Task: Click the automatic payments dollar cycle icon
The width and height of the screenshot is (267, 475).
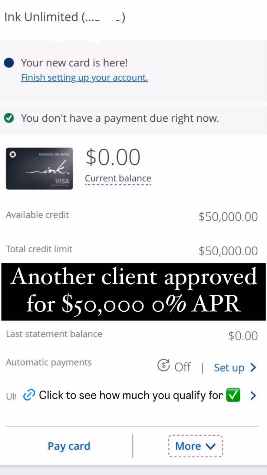Action: click(x=164, y=366)
